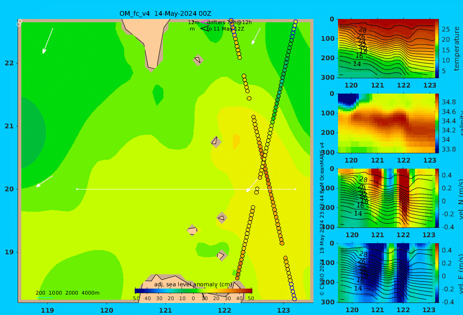Screen dimensions: 463x315
Task: Click the dark green low-anomaly area at the map's west edge
Action: (x=32, y=133)
